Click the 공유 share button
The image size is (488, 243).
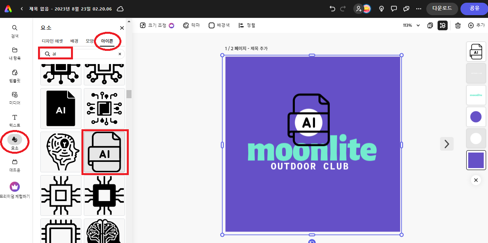click(474, 9)
